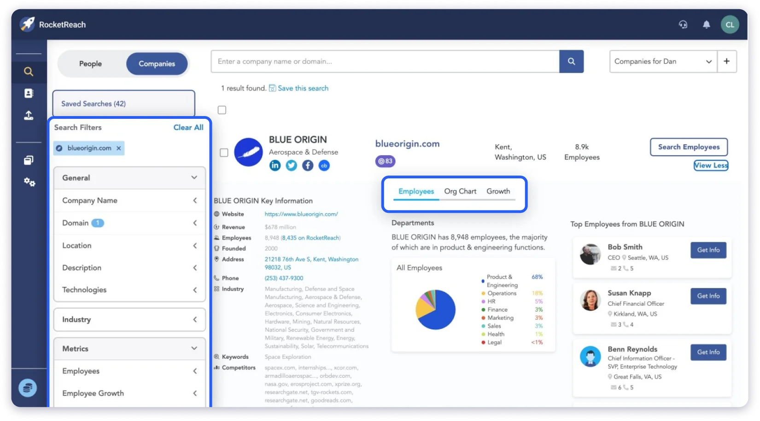This screenshot has height=421, width=760.
Task: Select the Employees tab
Action: pyautogui.click(x=416, y=191)
